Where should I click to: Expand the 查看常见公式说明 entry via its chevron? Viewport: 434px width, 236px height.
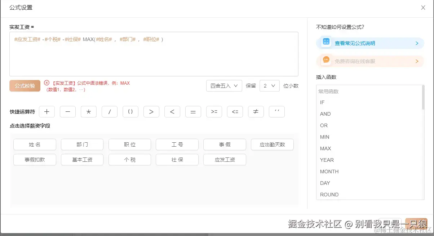click(417, 43)
